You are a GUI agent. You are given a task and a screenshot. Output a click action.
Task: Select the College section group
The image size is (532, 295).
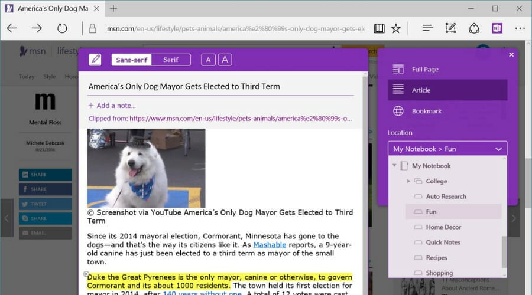pos(436,181)
